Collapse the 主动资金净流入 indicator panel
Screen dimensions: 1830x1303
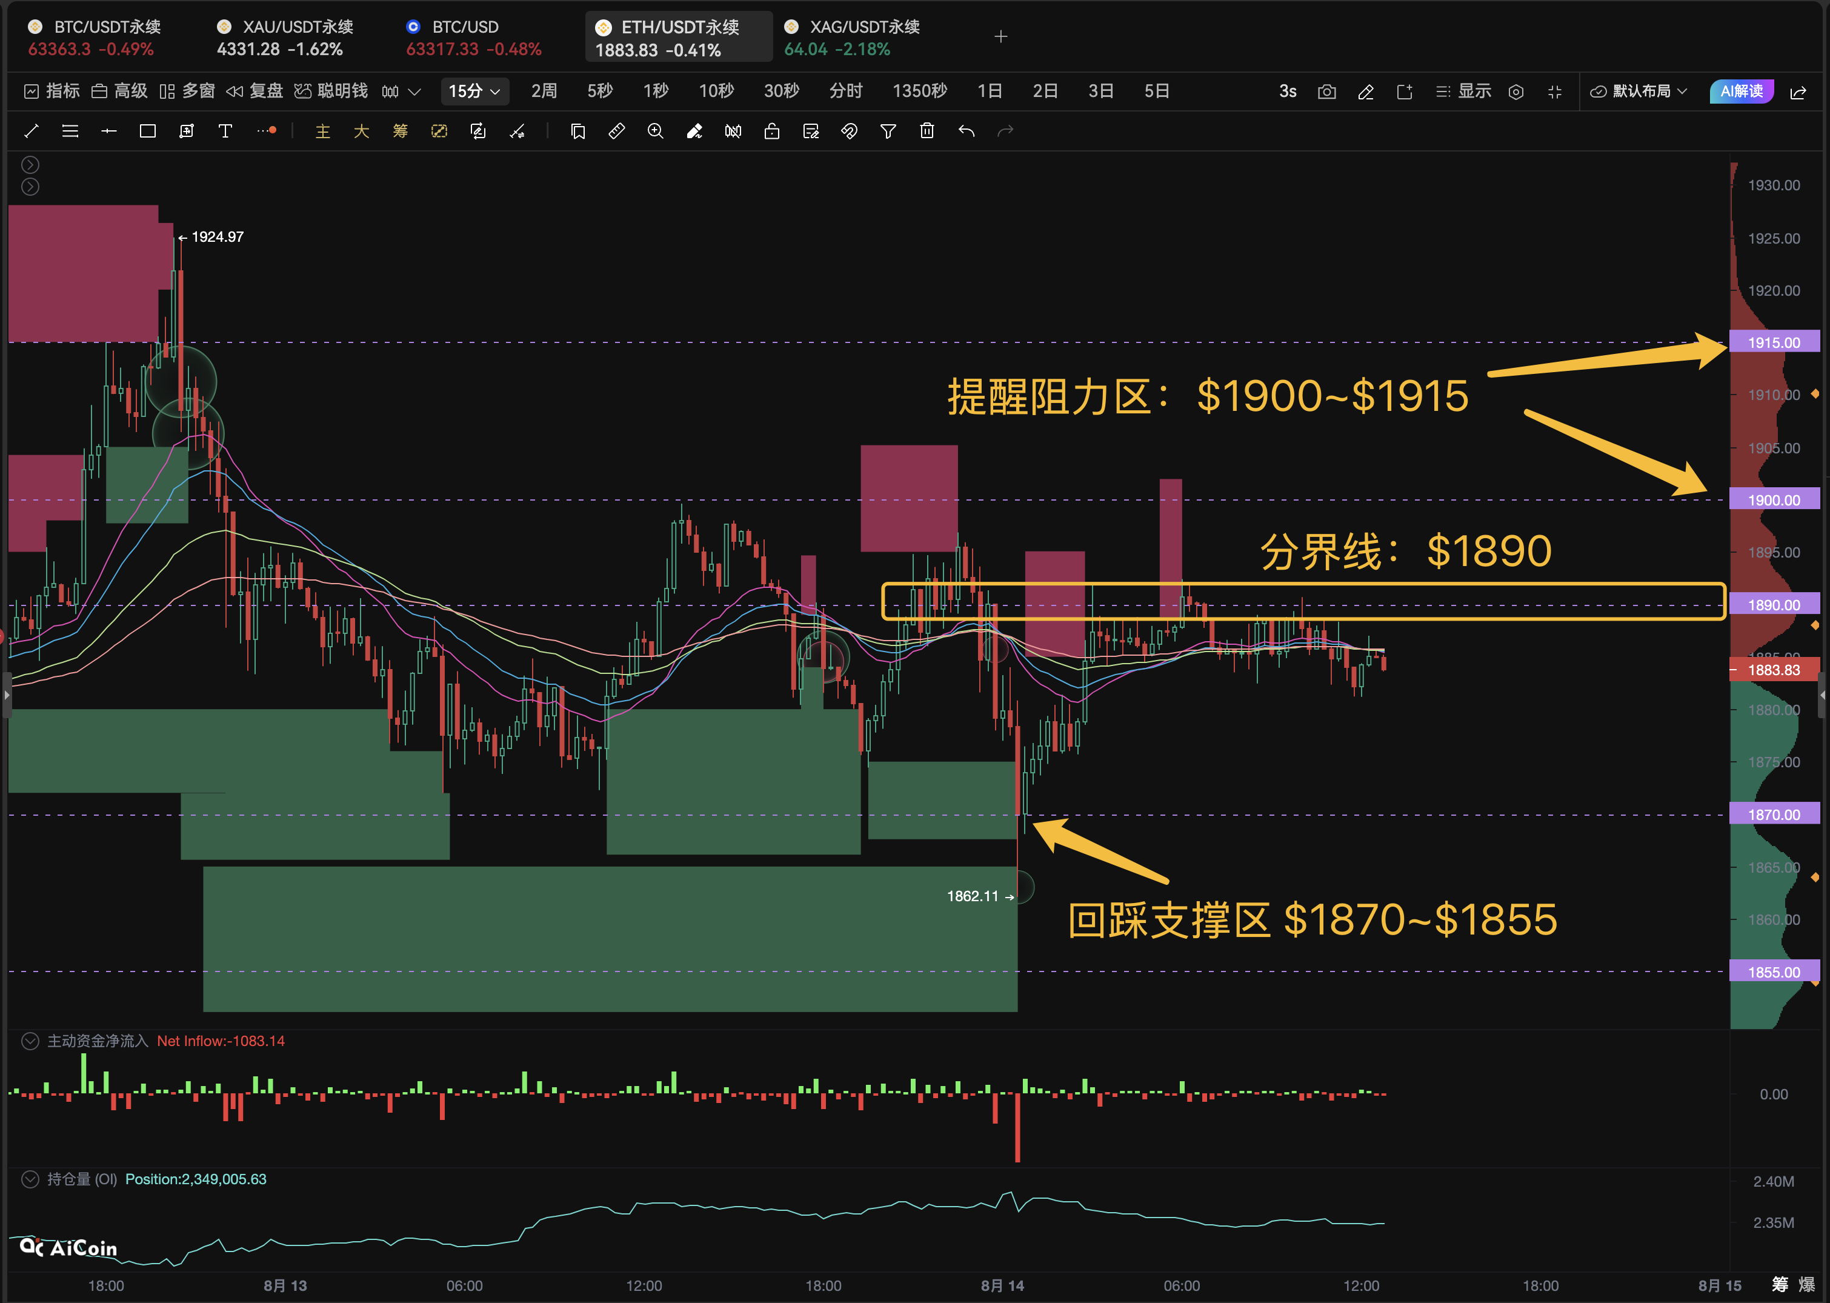click(30, 1041)
